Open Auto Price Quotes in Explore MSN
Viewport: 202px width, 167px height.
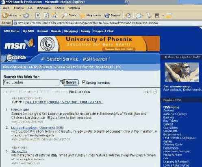pyautogui.click(x=175, y=114)
